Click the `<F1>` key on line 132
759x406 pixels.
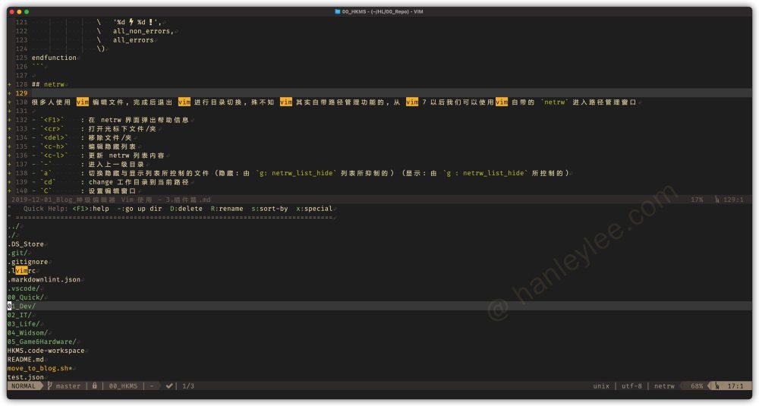tap(52, 120)
